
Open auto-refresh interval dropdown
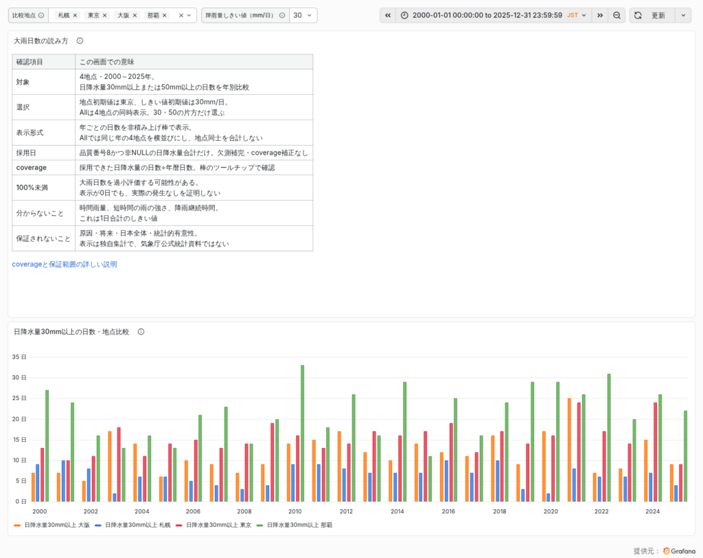click(x=683, y=15)
